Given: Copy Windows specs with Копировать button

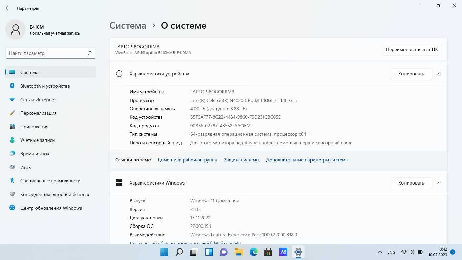Looking at the screenshot, I should pos(411,183).
